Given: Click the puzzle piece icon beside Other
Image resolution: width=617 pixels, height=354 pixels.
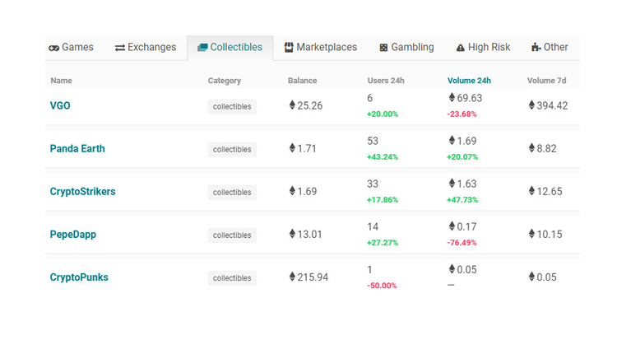Looking at the screenshot, I should [x=536, y=47].
